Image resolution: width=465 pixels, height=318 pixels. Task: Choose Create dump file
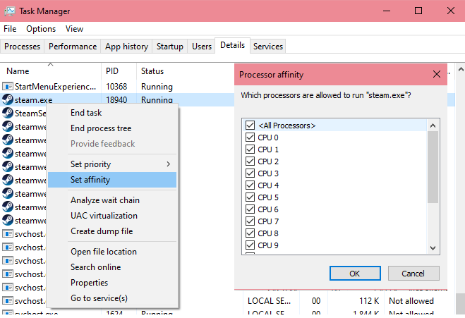[112, 231]
